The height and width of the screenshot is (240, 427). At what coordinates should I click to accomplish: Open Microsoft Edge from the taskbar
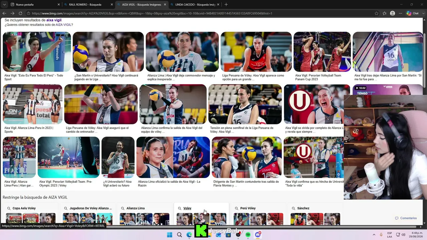click(x=189, y=235)
